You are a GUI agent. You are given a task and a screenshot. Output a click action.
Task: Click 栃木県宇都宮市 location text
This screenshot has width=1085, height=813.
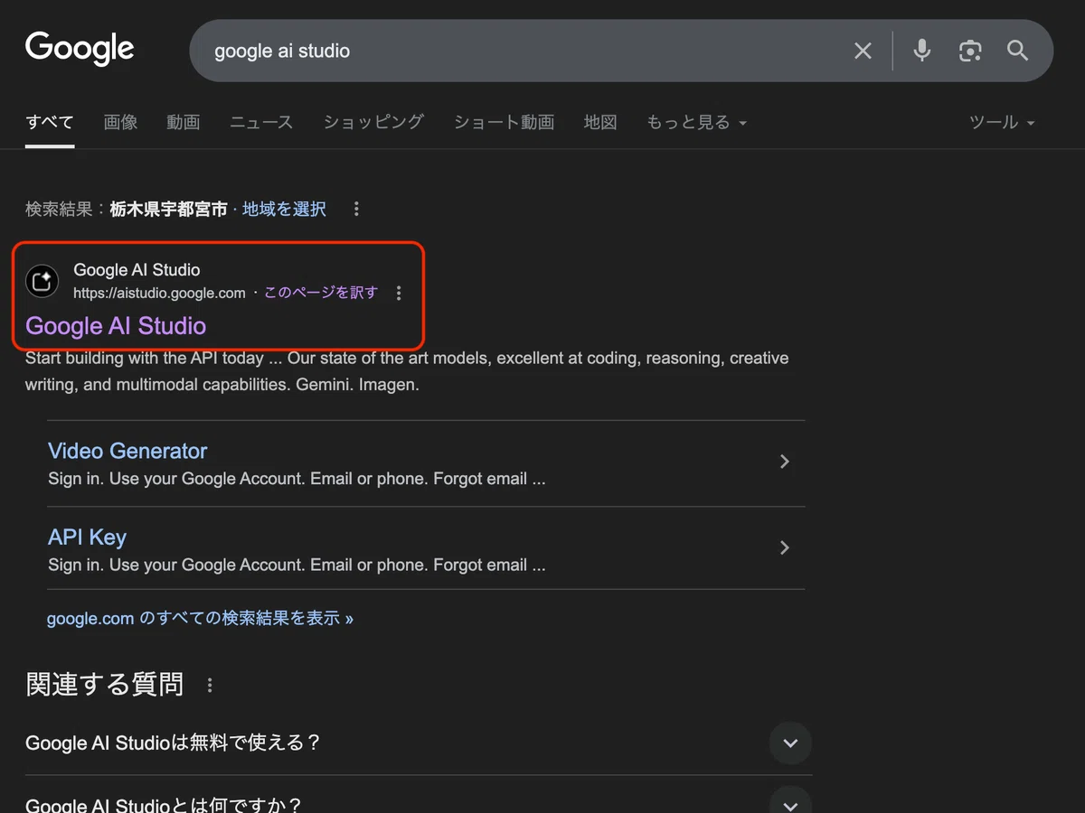tap(169, 210)
